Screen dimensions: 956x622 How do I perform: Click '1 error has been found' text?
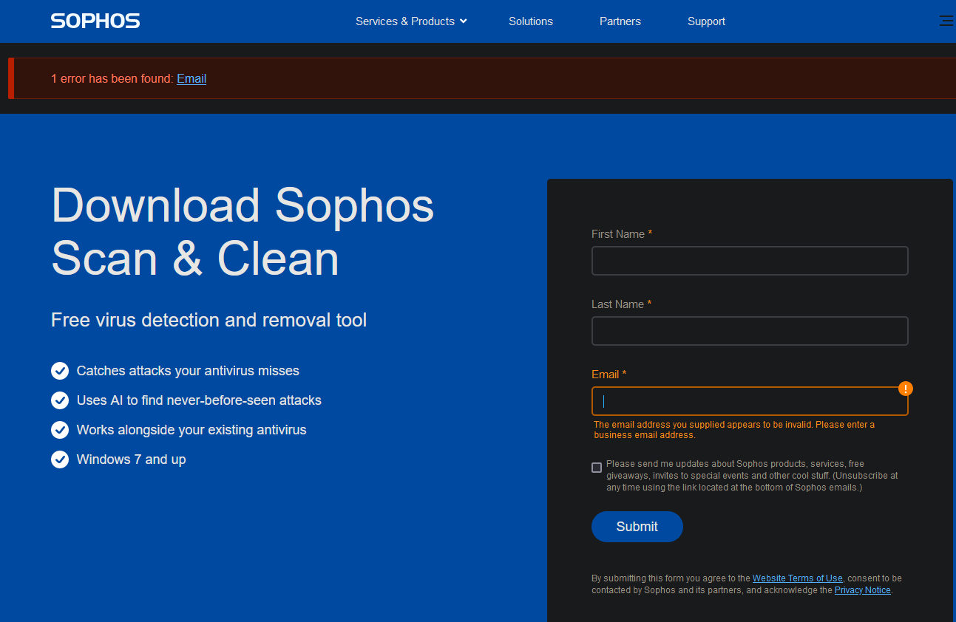(112, 79)
